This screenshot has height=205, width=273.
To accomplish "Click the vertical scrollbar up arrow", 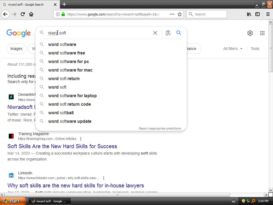I will [271, 22].
